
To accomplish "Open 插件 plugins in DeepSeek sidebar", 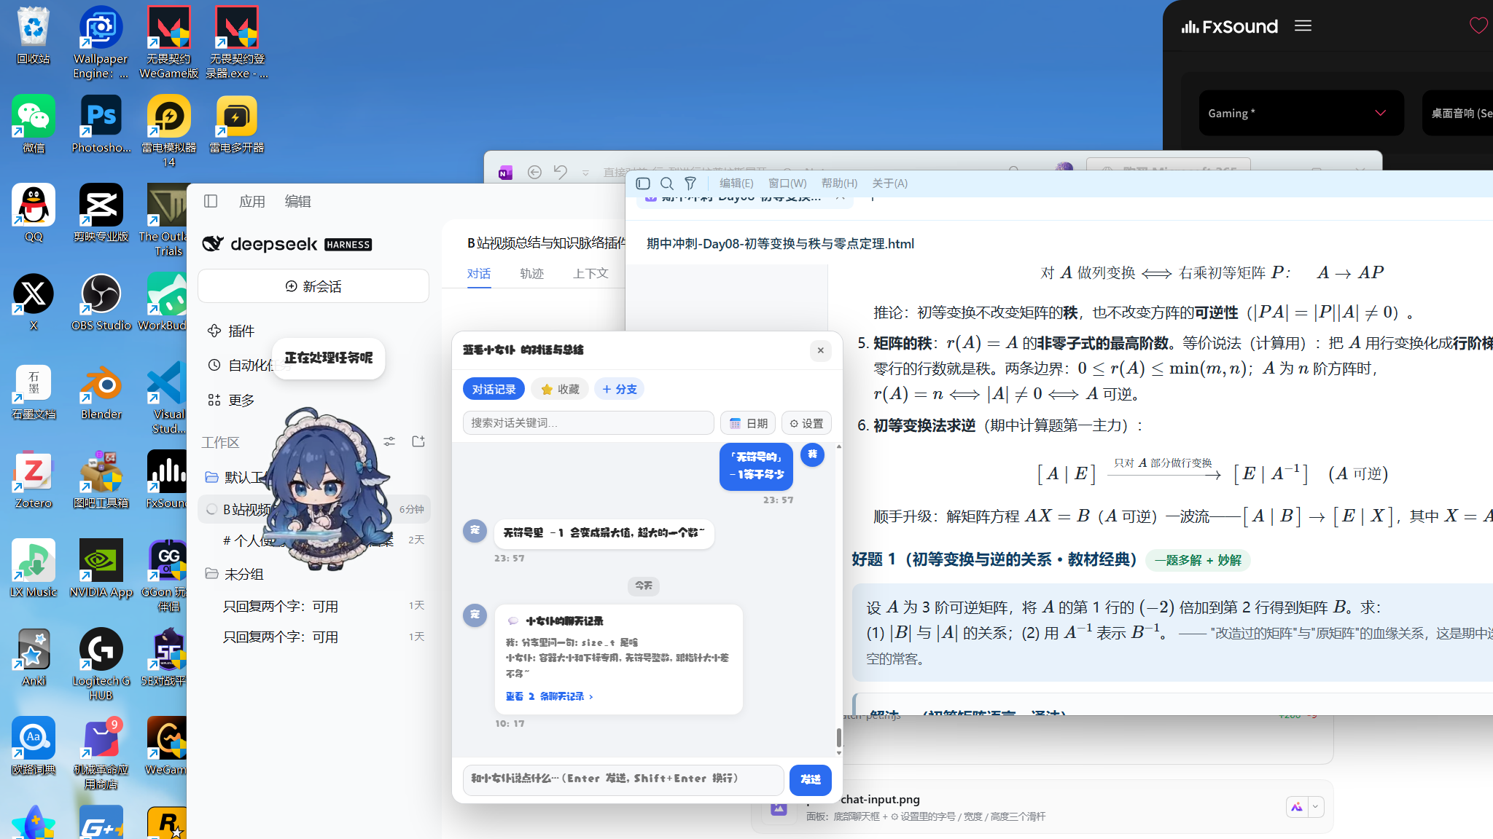I will coord(232,331).
